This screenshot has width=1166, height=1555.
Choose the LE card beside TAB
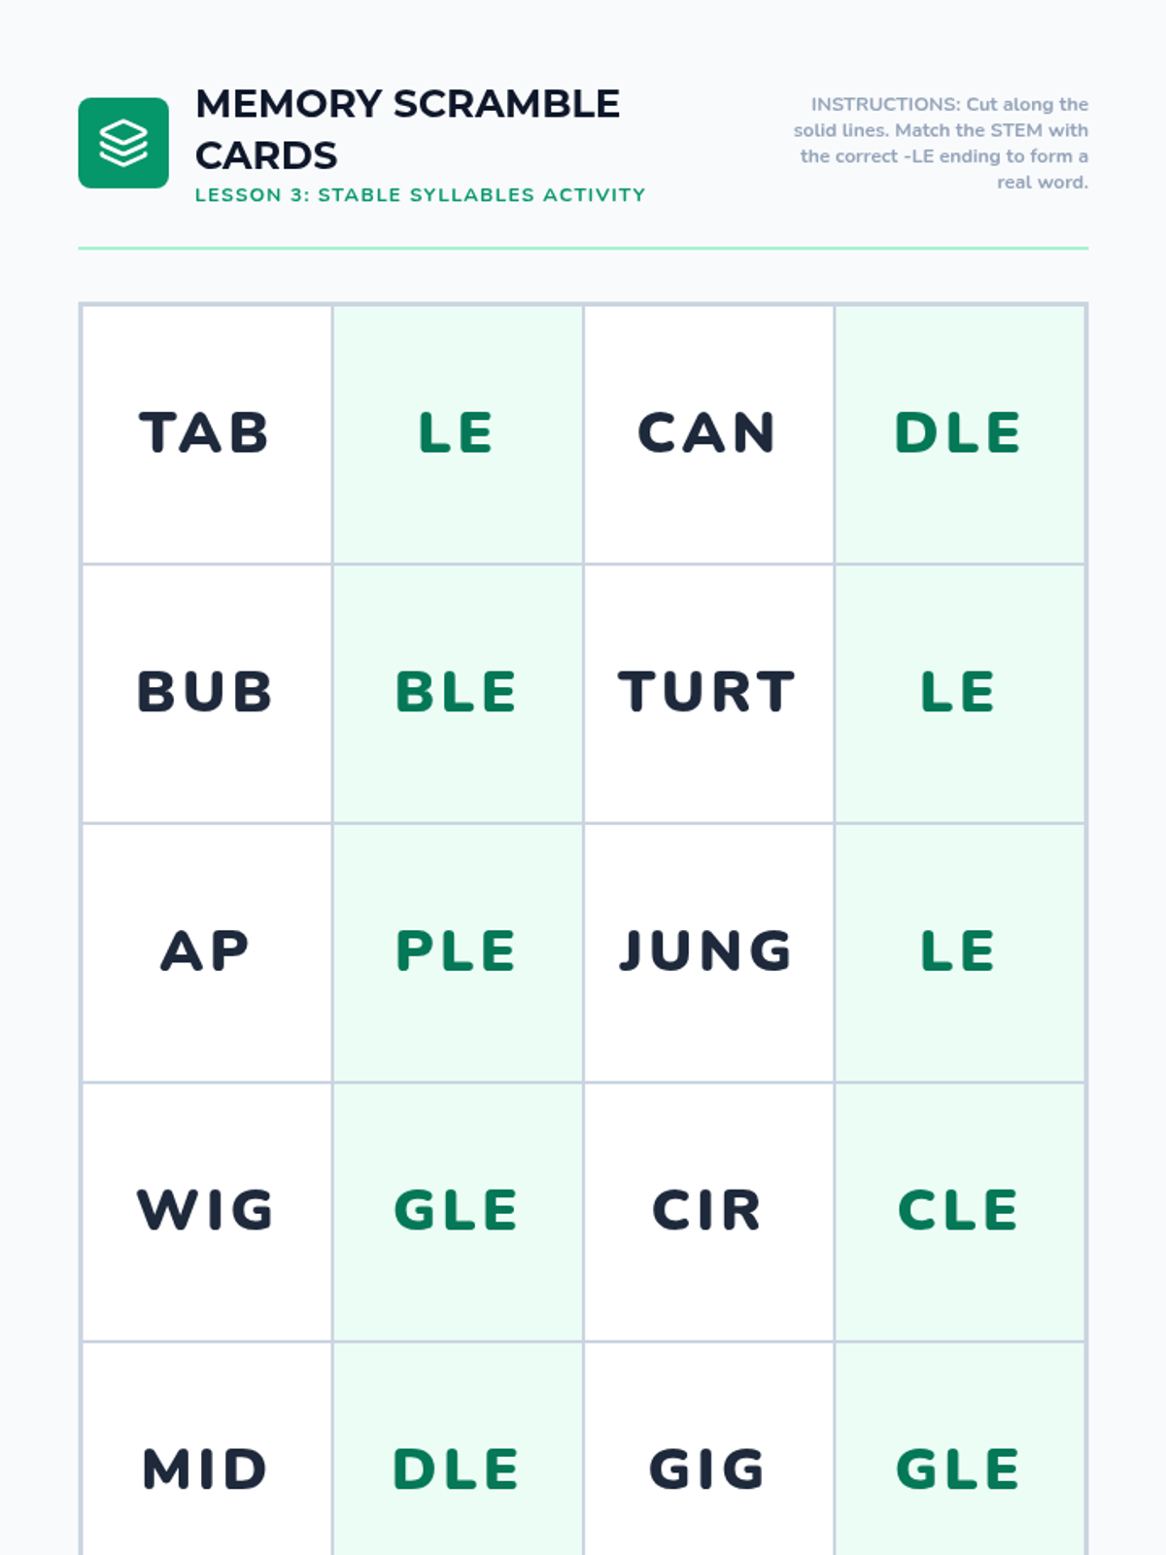click(457, 433)
